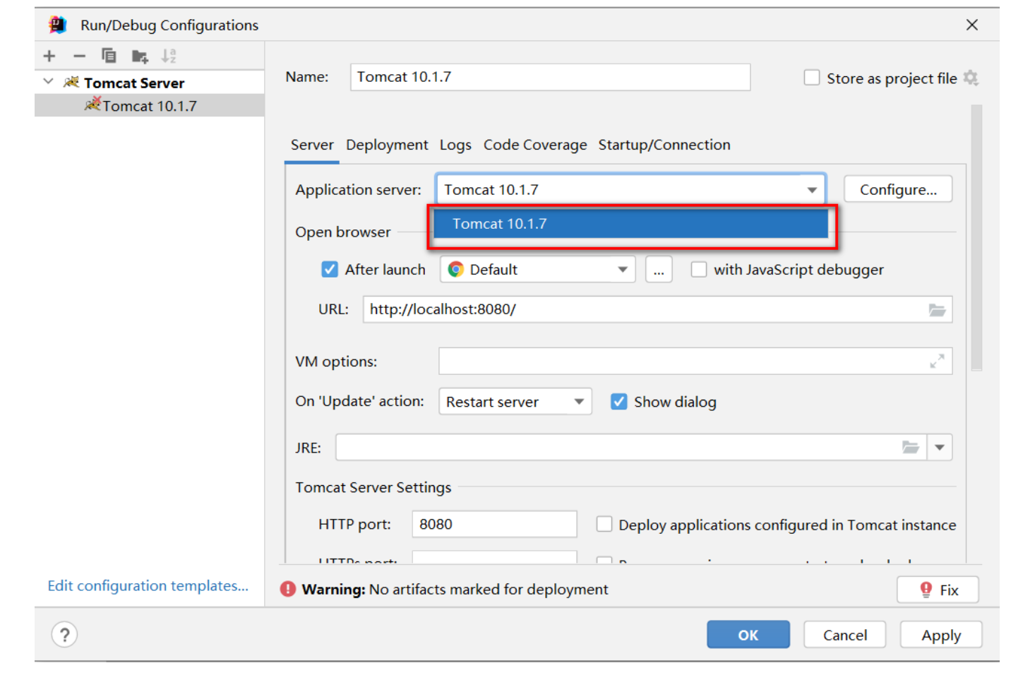Click the Apply button
Viewport: 1035px width, 680px height.
(941, 635)
